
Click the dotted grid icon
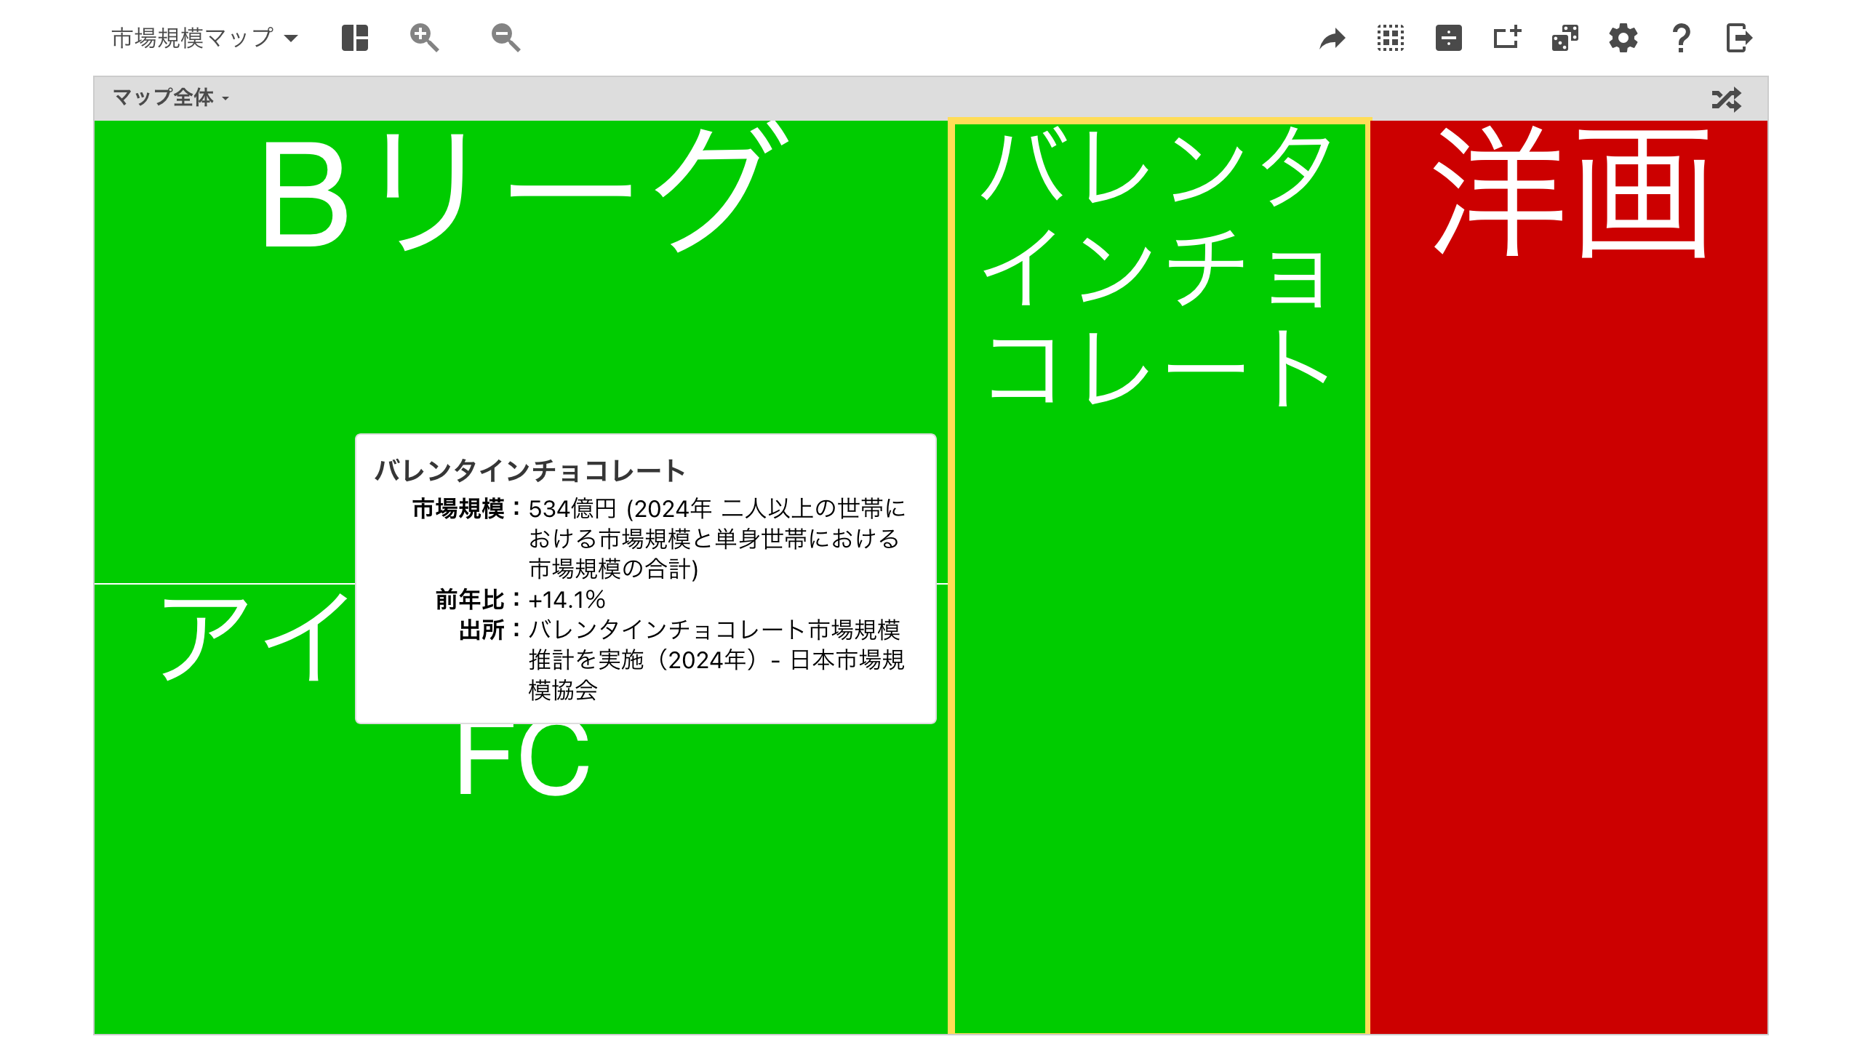(1391, 38)
